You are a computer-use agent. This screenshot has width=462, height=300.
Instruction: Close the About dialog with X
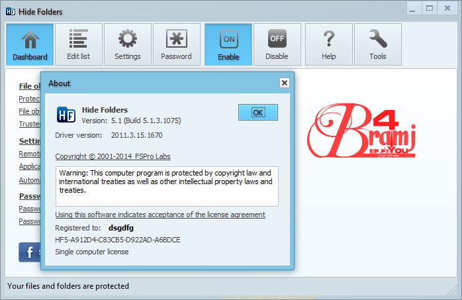click(x=284, y=83)
